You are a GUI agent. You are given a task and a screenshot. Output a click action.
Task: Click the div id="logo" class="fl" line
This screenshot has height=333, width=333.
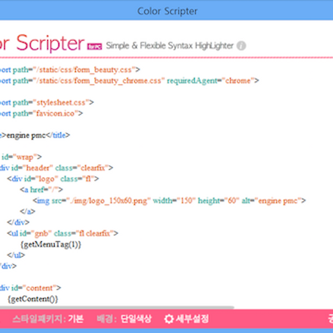(x=53, y=179)
